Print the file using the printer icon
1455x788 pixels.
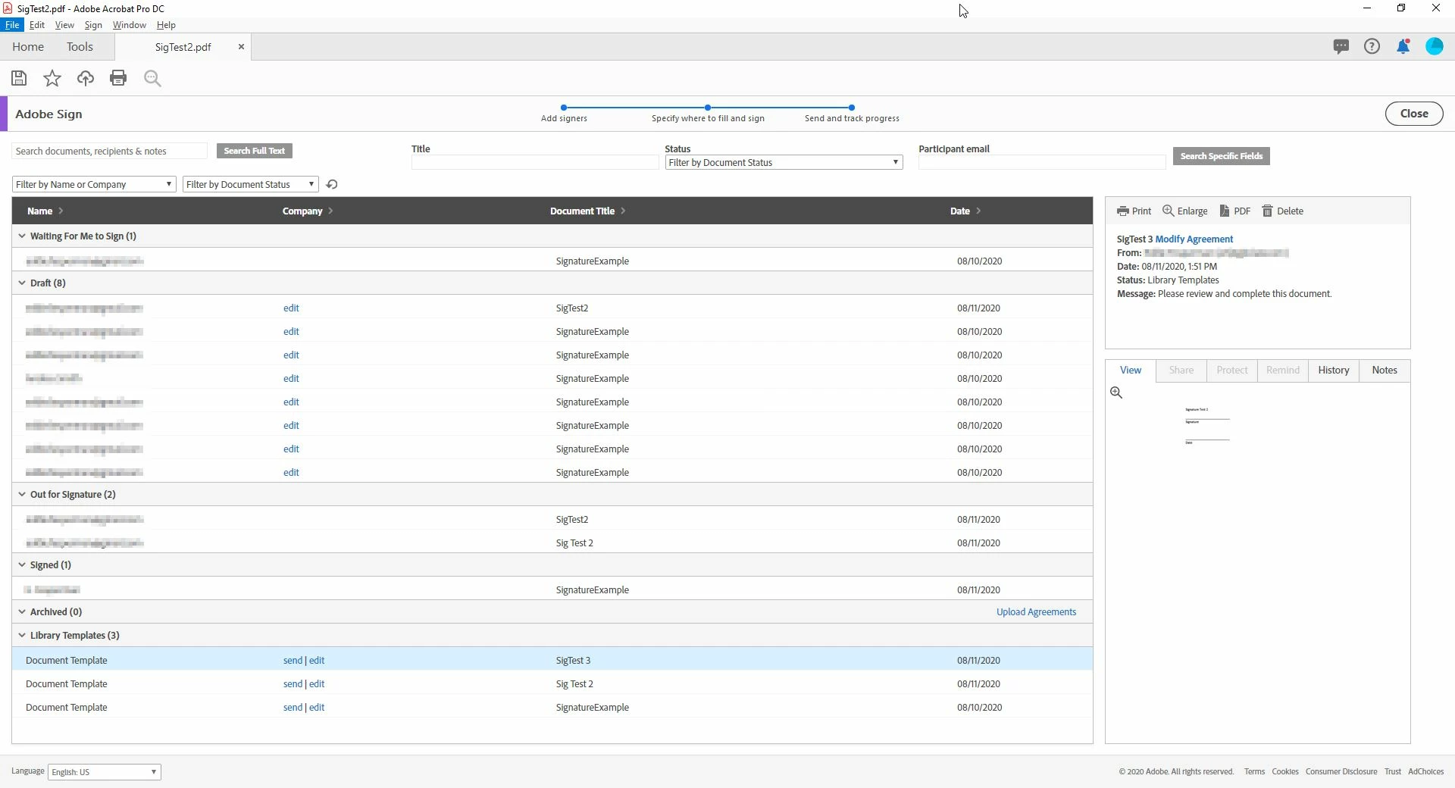[118, 78]
